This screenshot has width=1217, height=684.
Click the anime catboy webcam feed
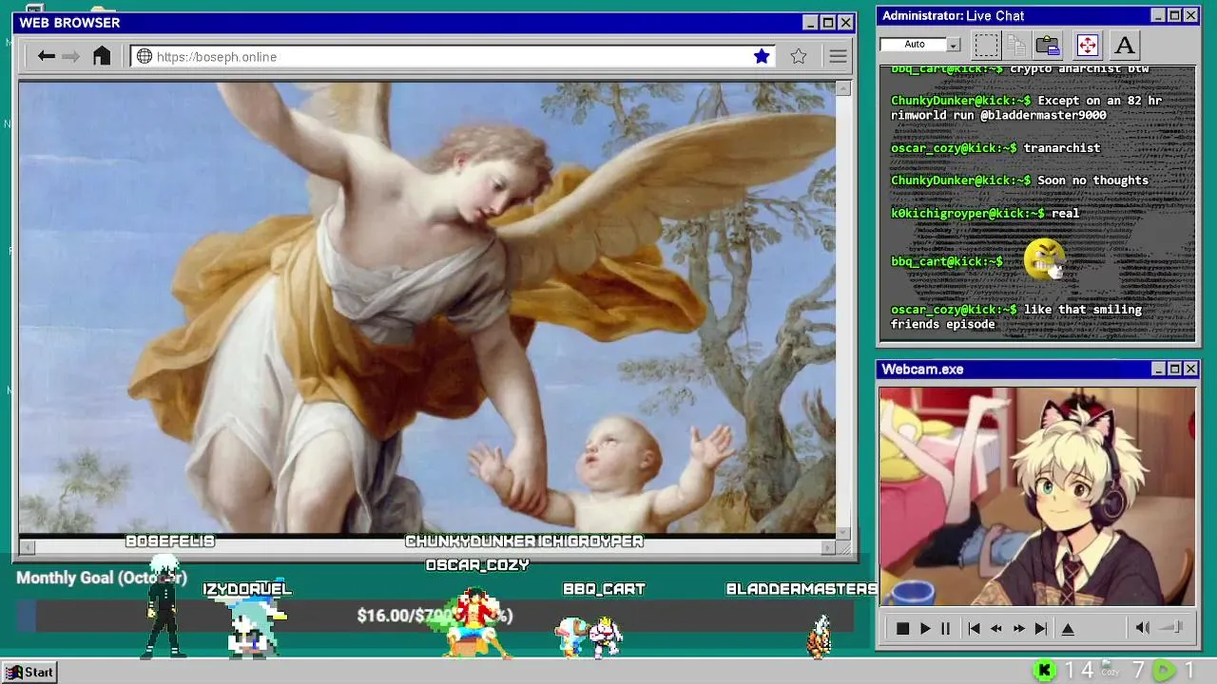click(1037, 496)
